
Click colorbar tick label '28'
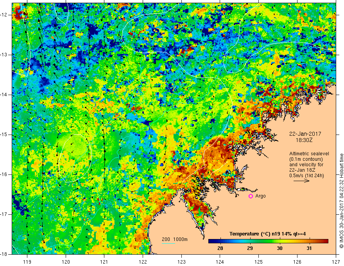point(220,248)
